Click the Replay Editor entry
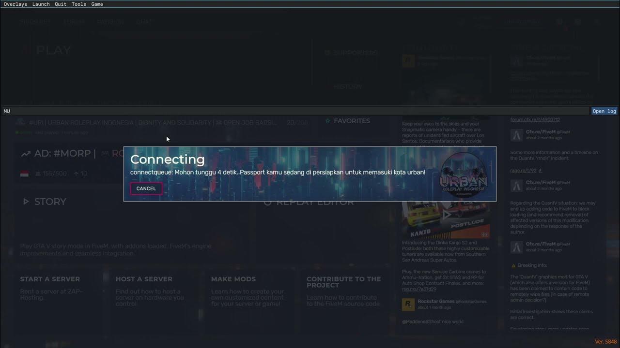 [x=309, y=203]
